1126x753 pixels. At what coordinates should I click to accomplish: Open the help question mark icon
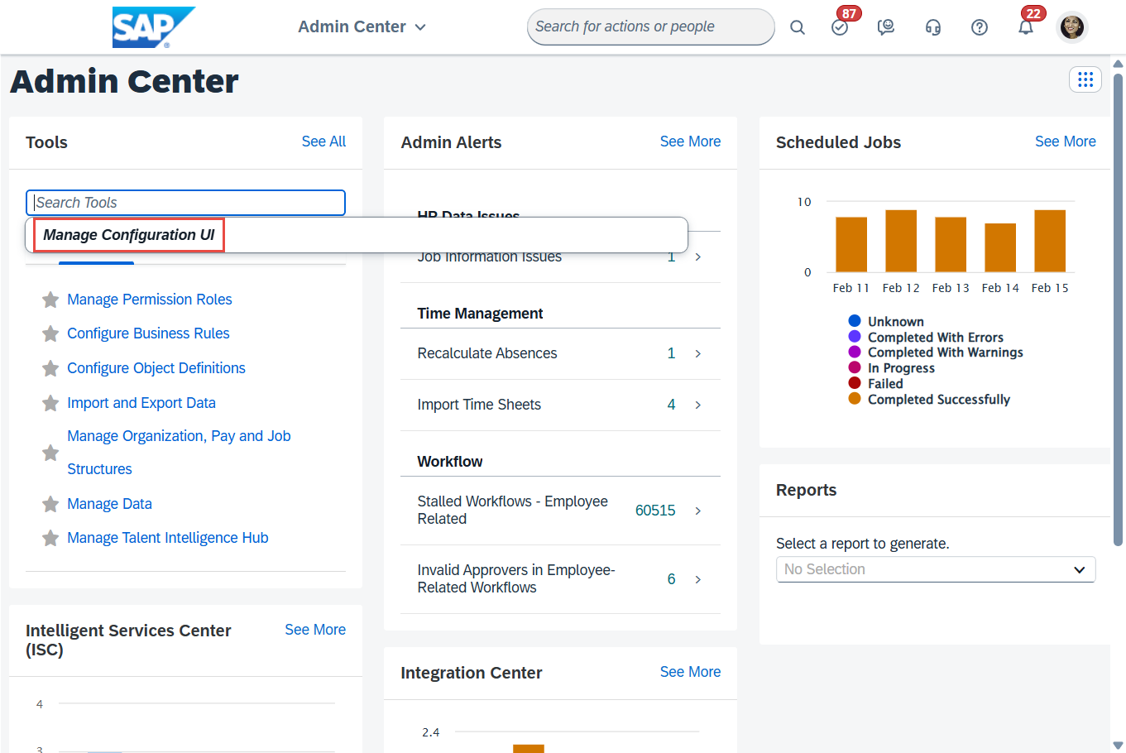(x=979, y=27)
